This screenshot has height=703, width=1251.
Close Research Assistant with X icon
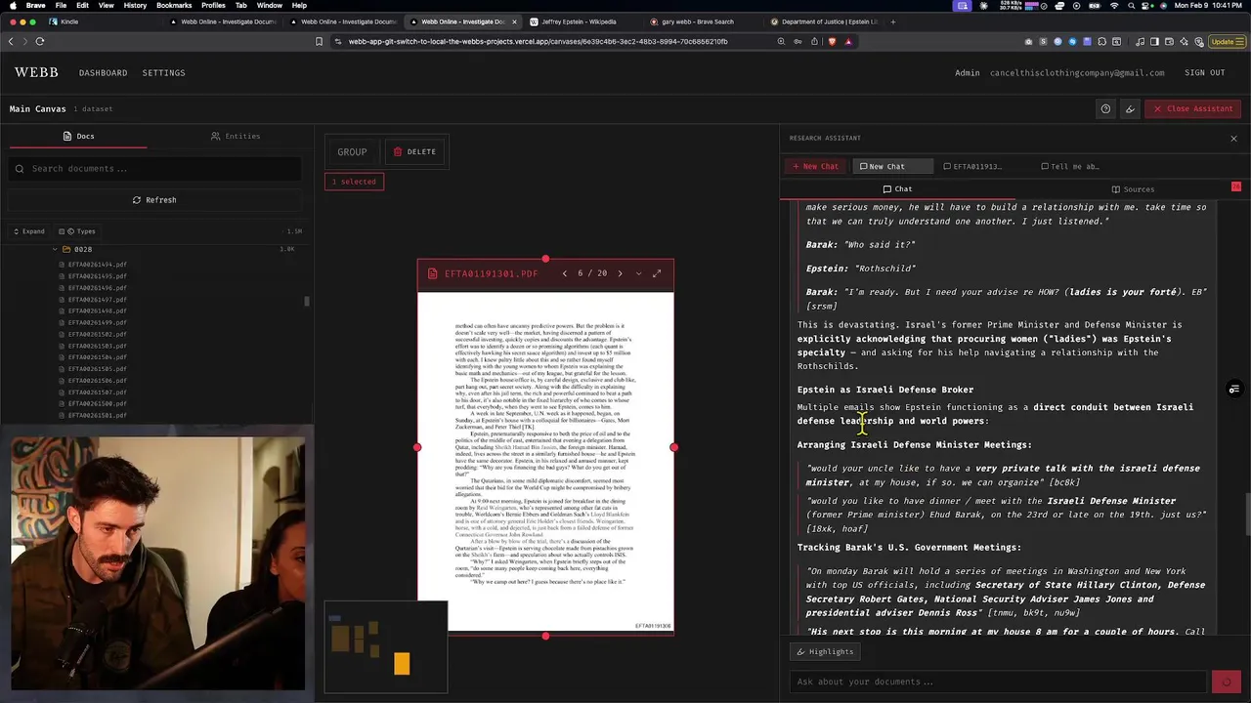pyautogui.click(x=1233, y=139)
